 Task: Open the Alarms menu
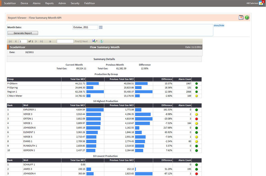tap(37, 3)
